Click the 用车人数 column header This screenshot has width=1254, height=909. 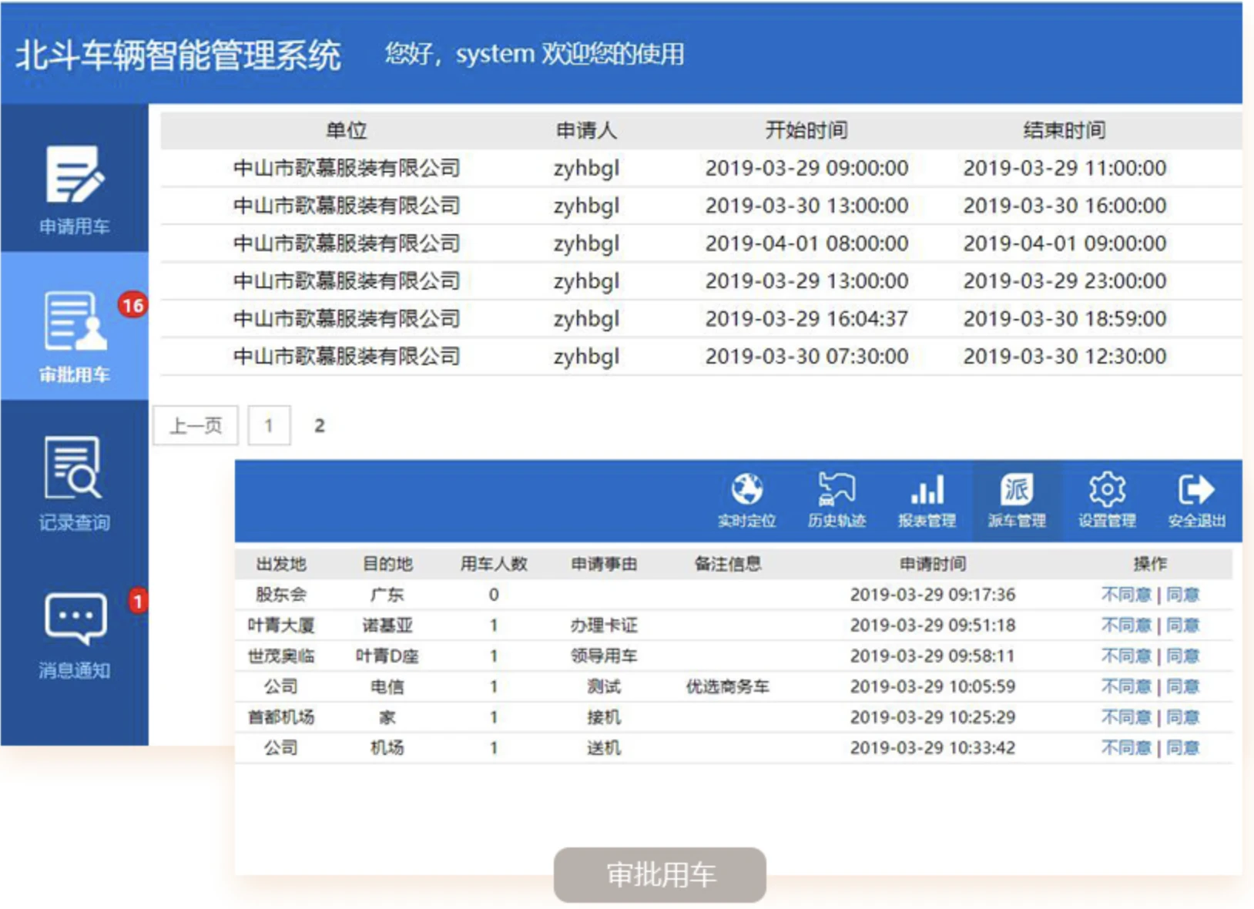[494, 564]
